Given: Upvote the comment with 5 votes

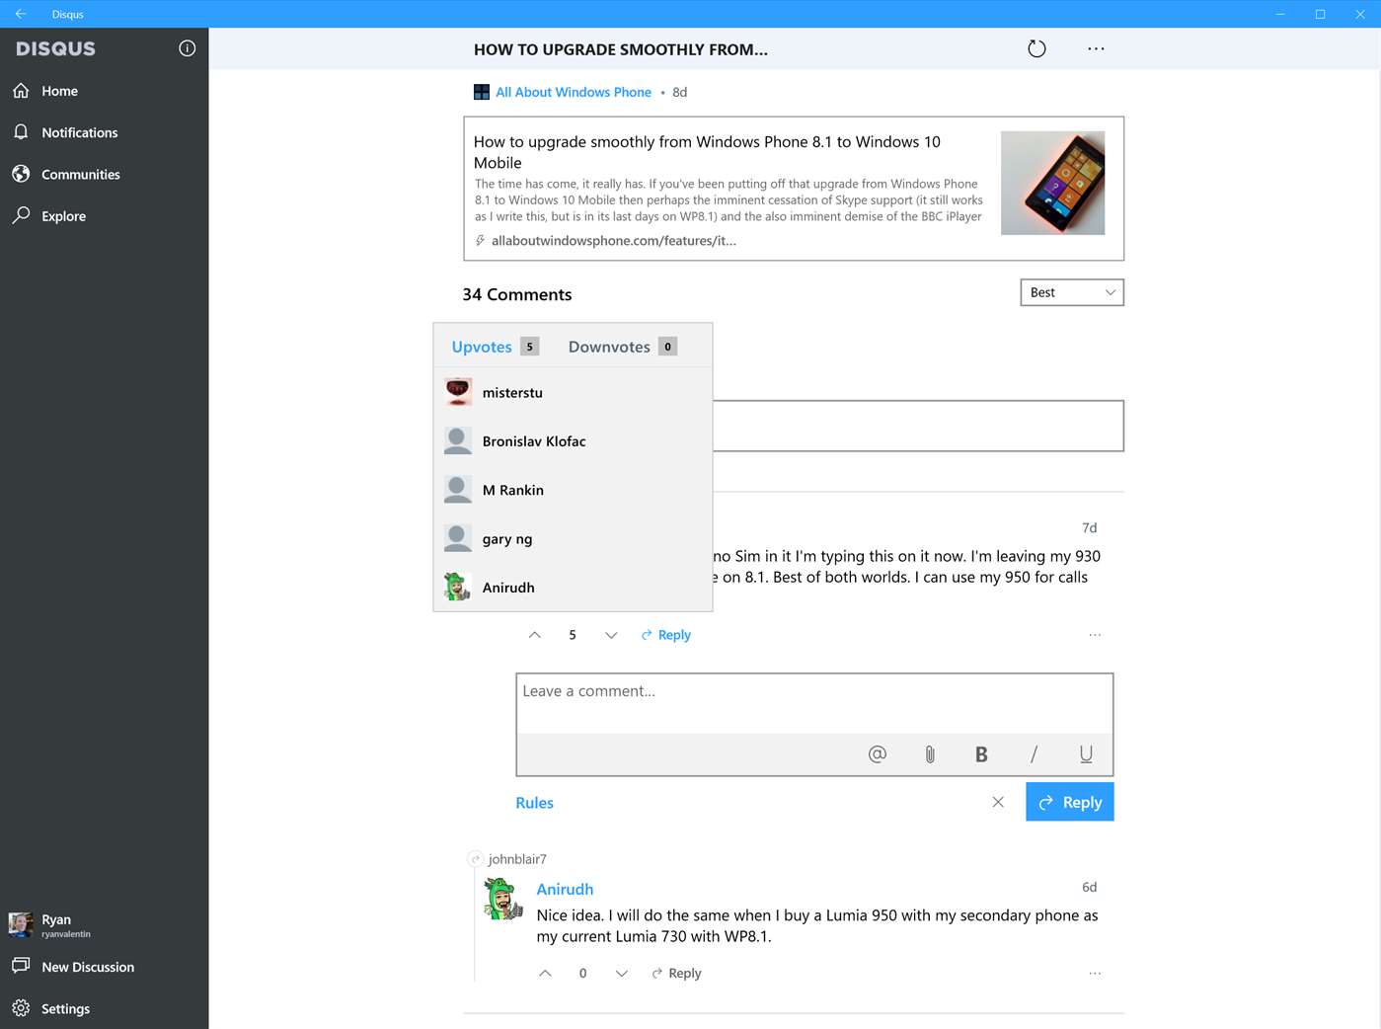Looking at the screenshot, I should [534, 635].
